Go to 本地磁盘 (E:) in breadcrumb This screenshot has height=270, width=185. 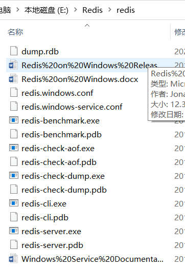(x=47, y=10)
